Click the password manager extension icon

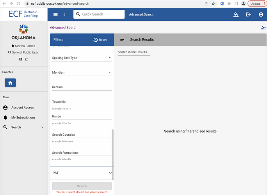coord(222,4)
